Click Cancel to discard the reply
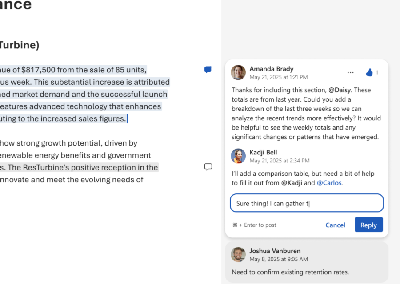This screenshot has height=284, width=400. 335,225
